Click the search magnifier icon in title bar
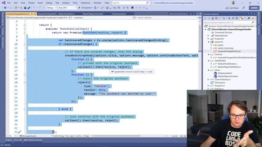262x147 pixels. 147,3
